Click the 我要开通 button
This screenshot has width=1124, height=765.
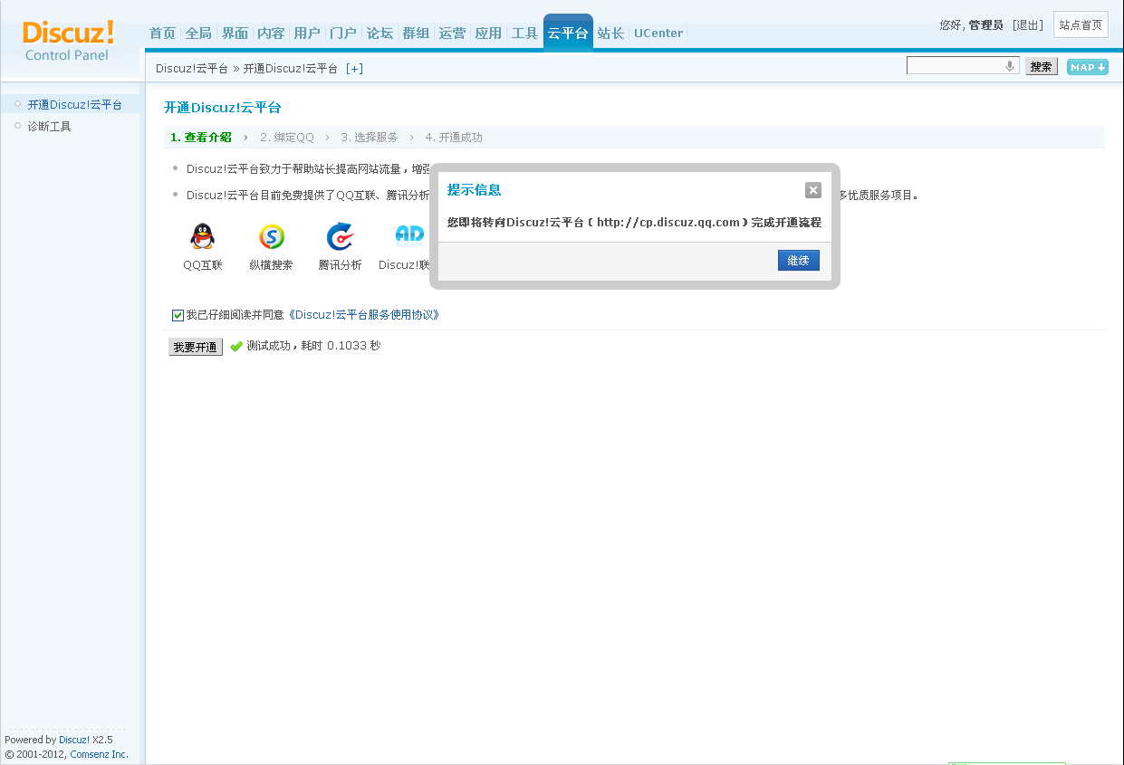(x=196, y=347)
